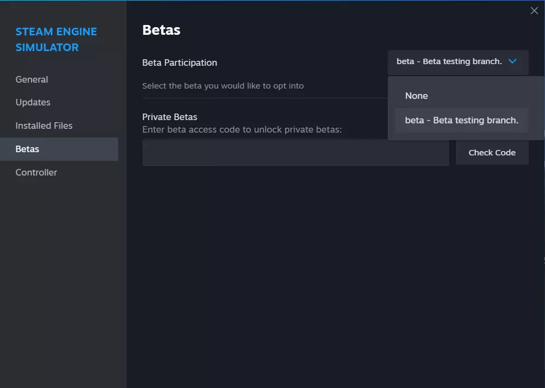The image size is (545, 388).
Task: Click the blue dropdown chevron arrow
Action: tap(512, 61)
